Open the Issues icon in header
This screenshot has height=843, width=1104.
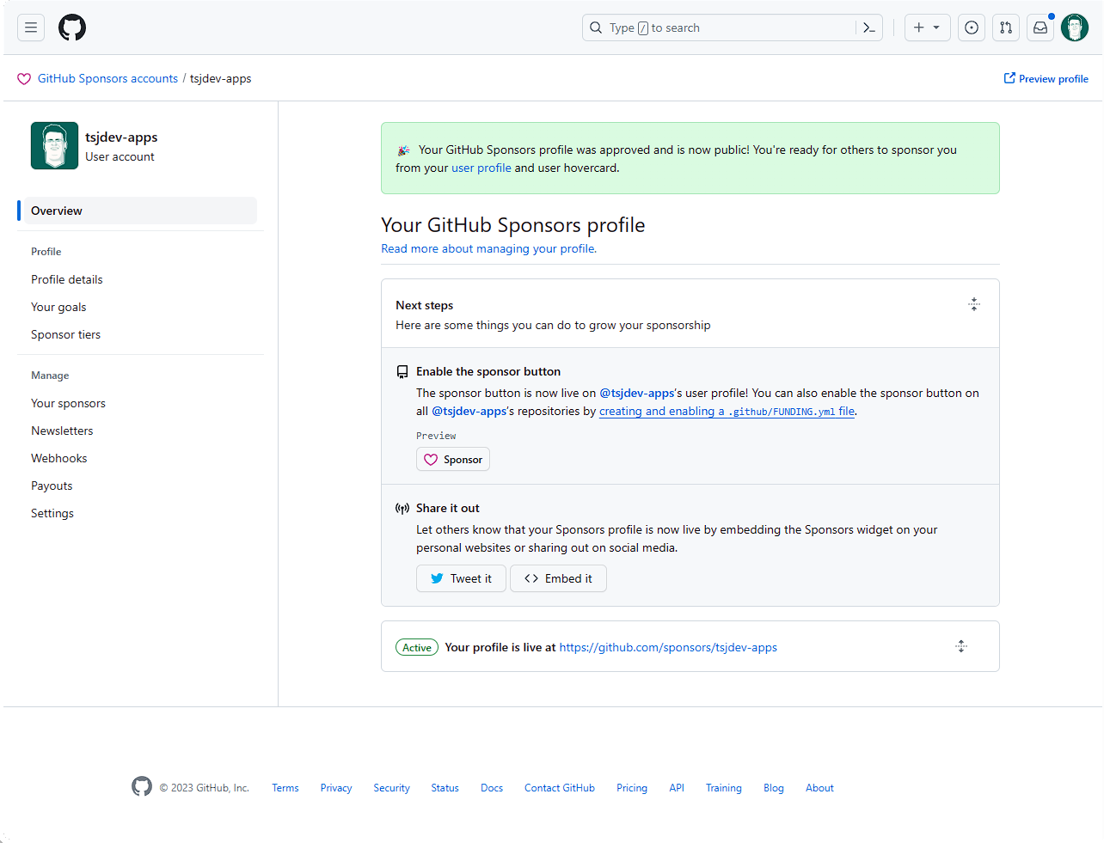pos(972,27)
